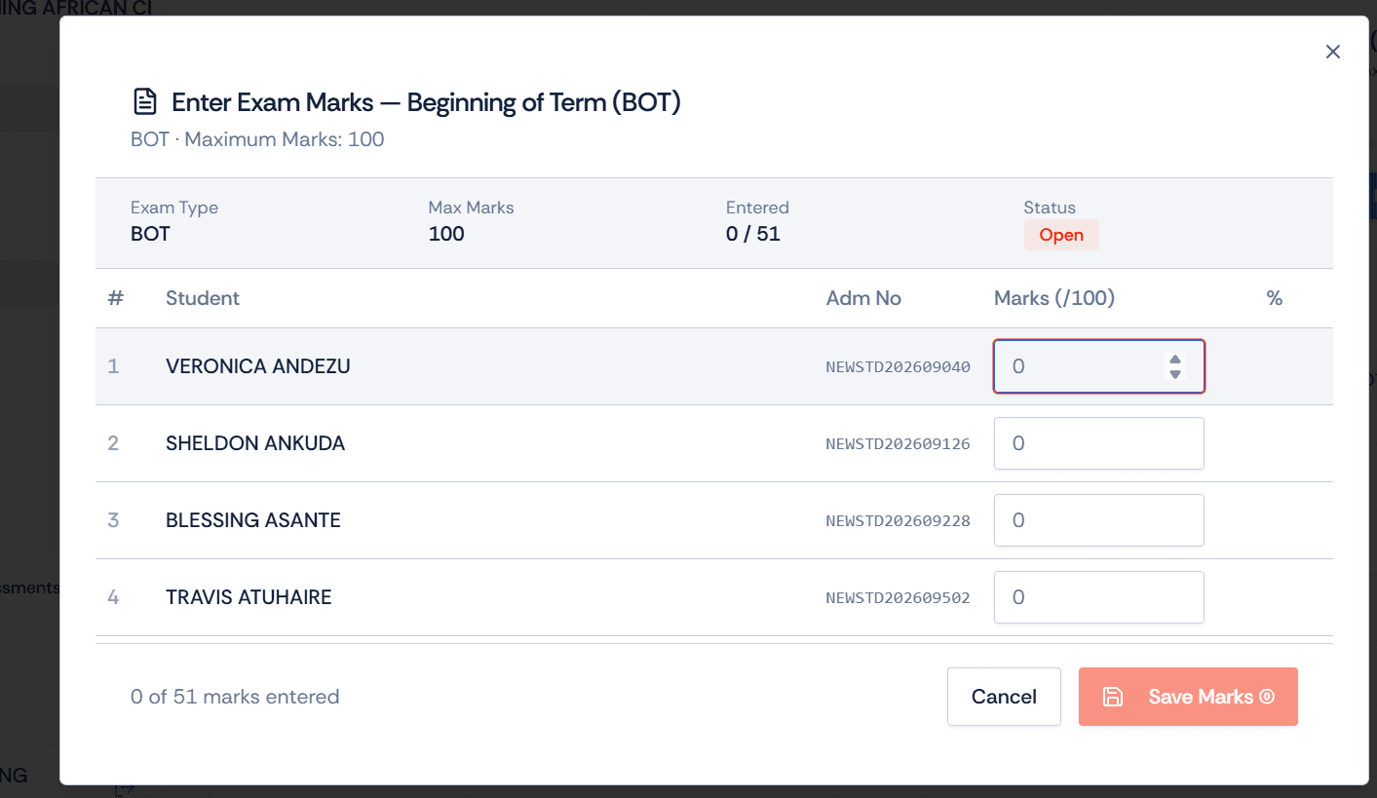Cancel the marks entry

pos(1004,697)
